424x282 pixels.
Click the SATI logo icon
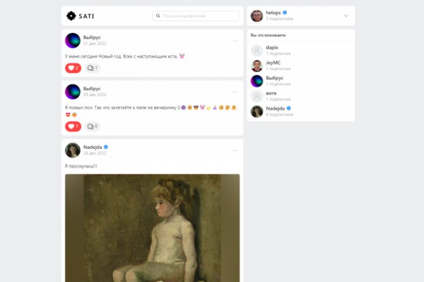tap(71, 16)
